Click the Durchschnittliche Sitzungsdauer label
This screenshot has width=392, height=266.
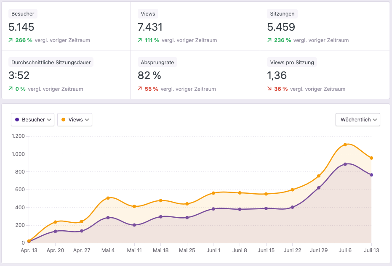pos(51,63)
